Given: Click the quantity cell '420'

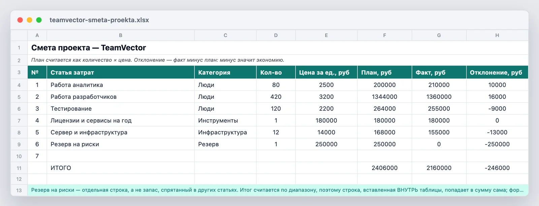Looking at the screenshot, I should coord(276,97).
